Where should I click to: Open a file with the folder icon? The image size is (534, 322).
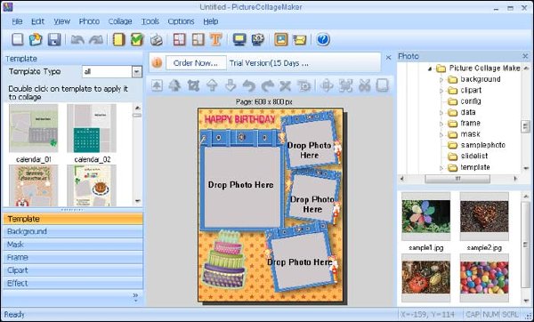tap(36, 40)
